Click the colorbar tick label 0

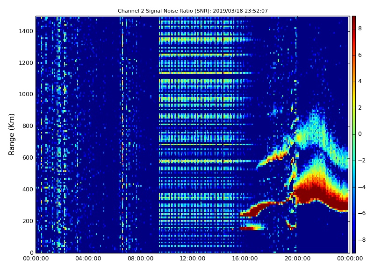(360, 134)
